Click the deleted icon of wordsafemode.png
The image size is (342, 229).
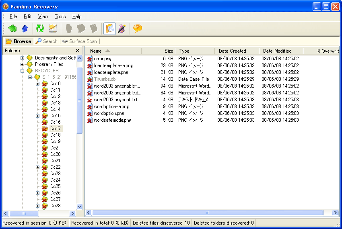[89, 120]
